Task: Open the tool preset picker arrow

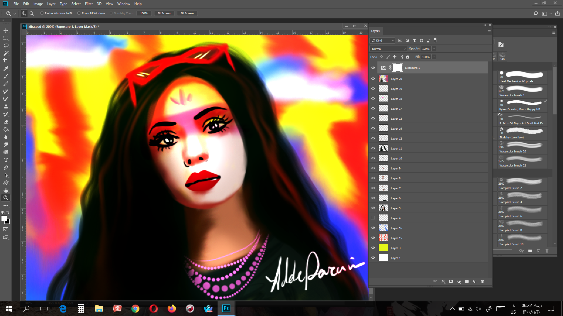Action: (x=15, y=14)
